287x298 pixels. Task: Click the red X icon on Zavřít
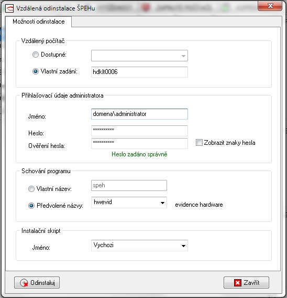[x=238, y=283]
